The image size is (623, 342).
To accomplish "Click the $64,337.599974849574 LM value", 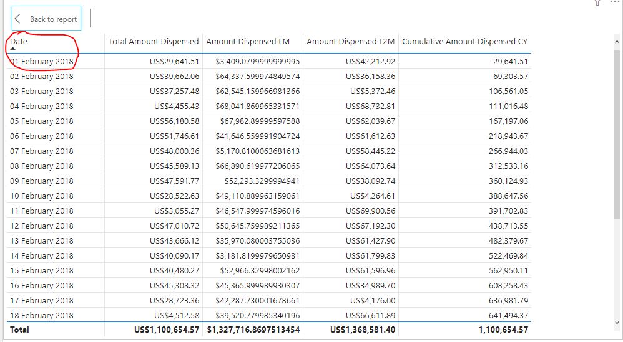I will click(x=258, y=76).
